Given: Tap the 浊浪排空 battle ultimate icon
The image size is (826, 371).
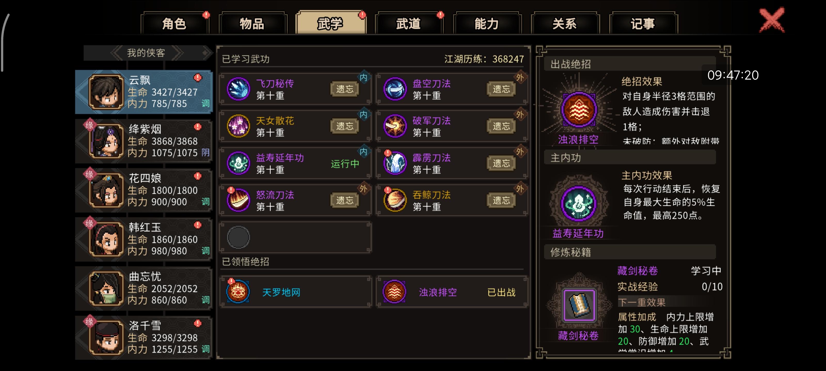Looking at the screenshot, I should (x=579, y=110).
